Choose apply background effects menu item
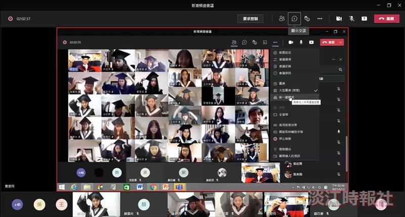 296,125
